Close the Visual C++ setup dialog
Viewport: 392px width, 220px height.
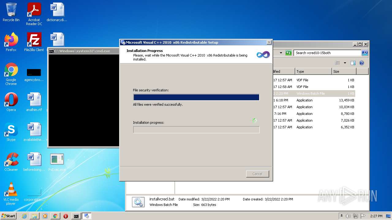coord(269,42)
